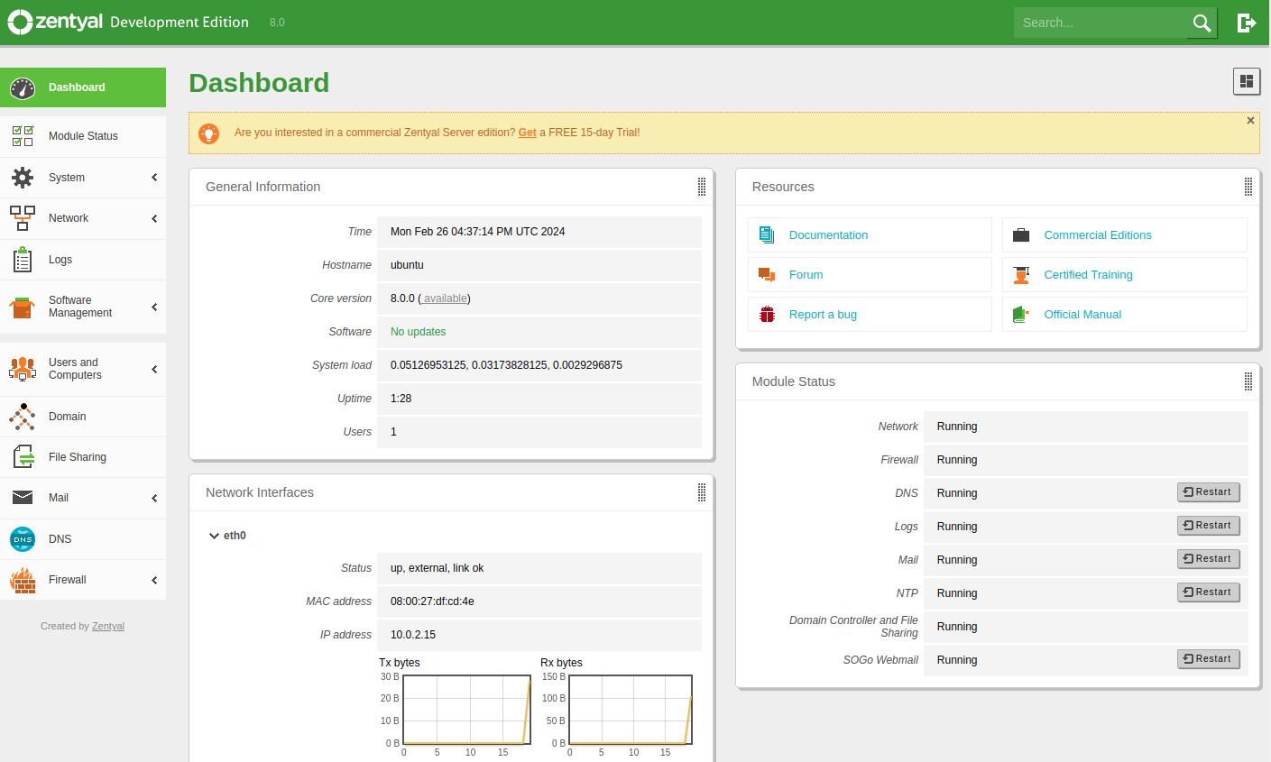Click the Forum speech bubbles icon
The height and width of the screenshot is (762, 1271).
pos(767,275)
